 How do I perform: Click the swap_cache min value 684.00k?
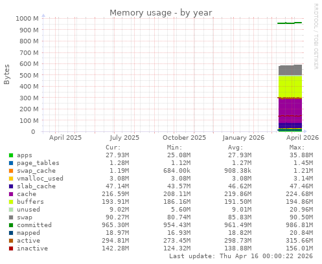[177, 171]
